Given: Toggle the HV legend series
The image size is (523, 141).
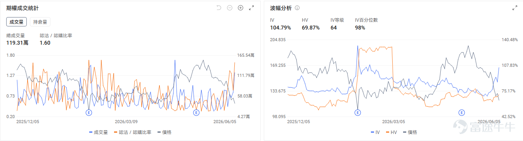Looking at the screenshot, I should [391, 132].
